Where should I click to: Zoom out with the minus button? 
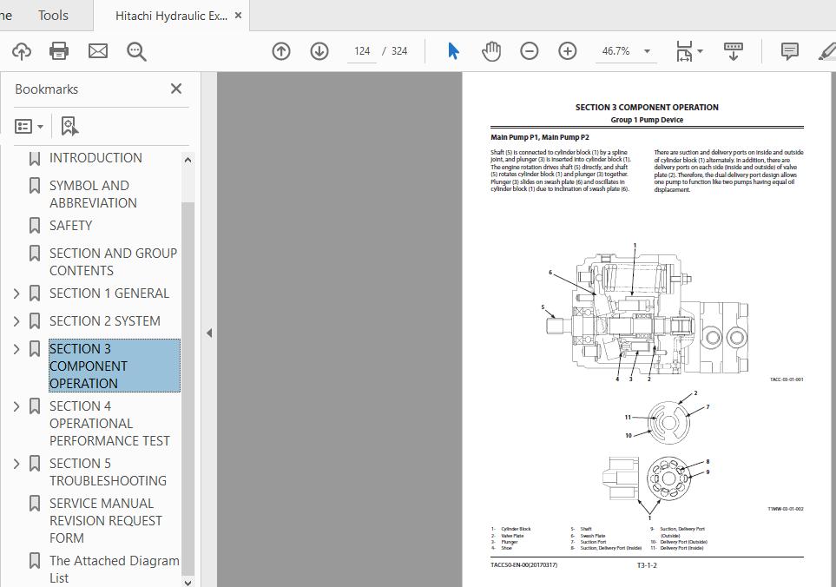coord(530,51)
